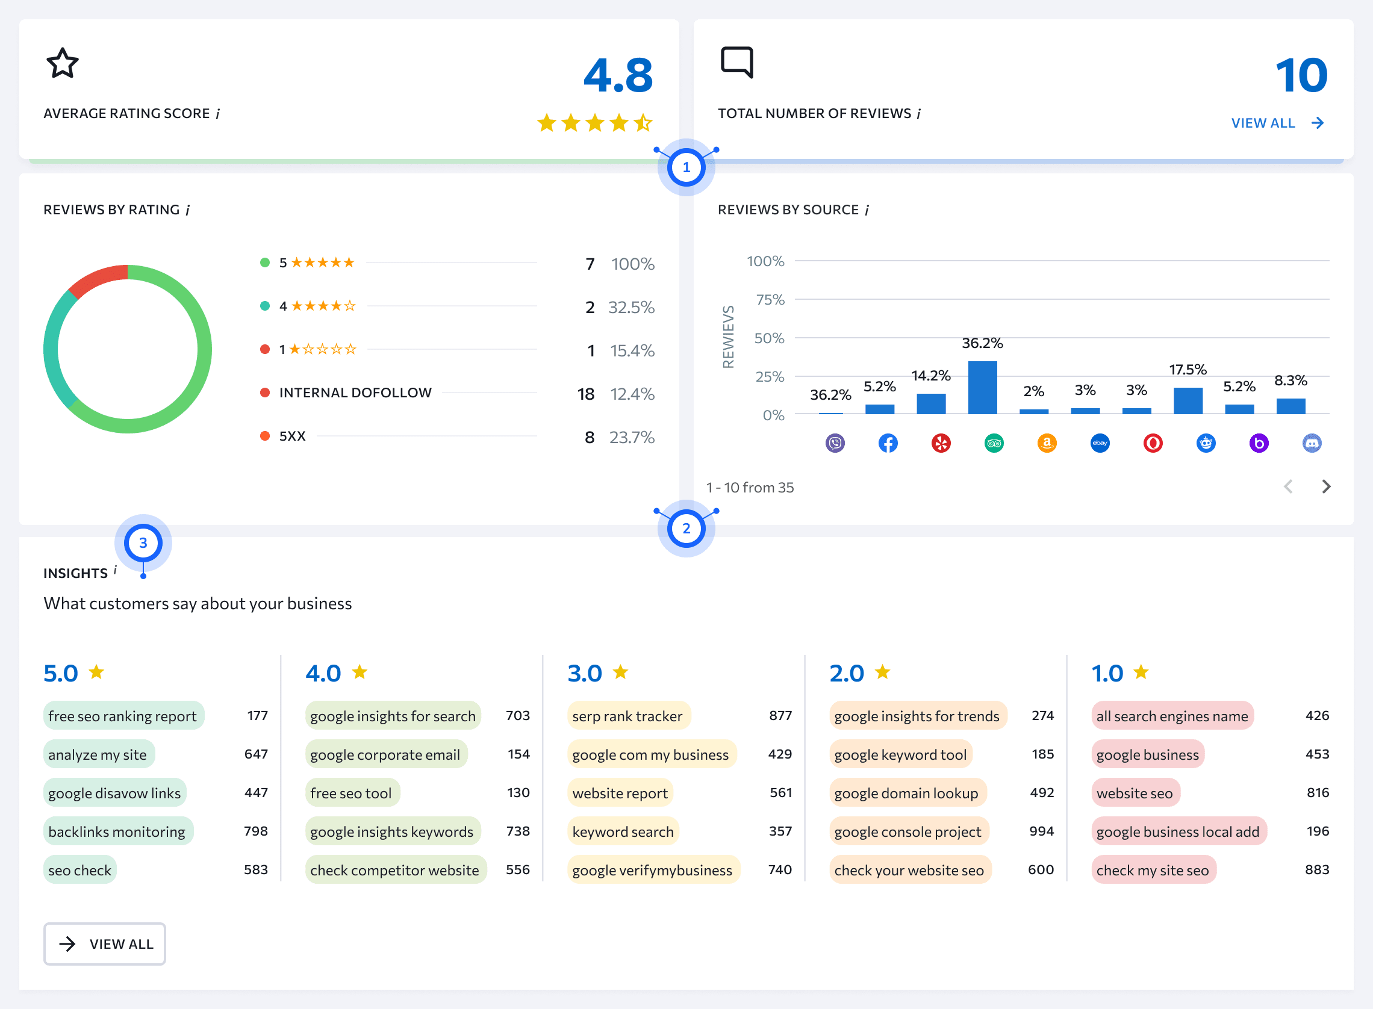Select the Viber source icon

click(835, 444)
